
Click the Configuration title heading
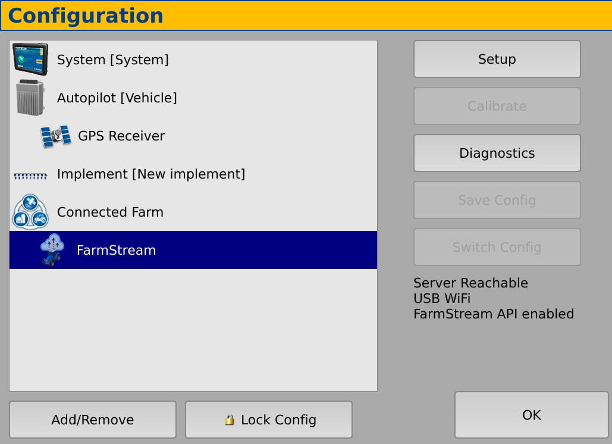[x=86, y=16]
